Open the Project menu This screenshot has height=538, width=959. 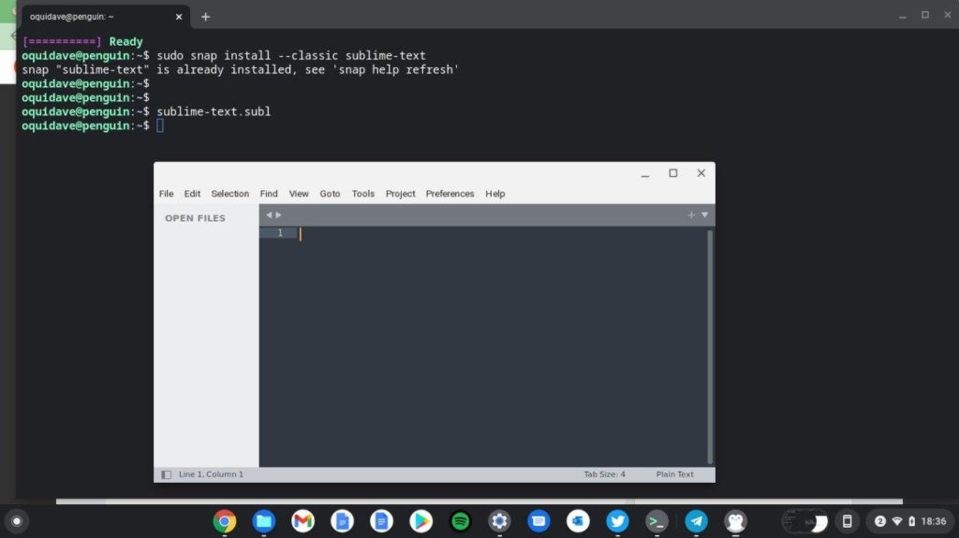pyautogui.click(x=400, y=193)
